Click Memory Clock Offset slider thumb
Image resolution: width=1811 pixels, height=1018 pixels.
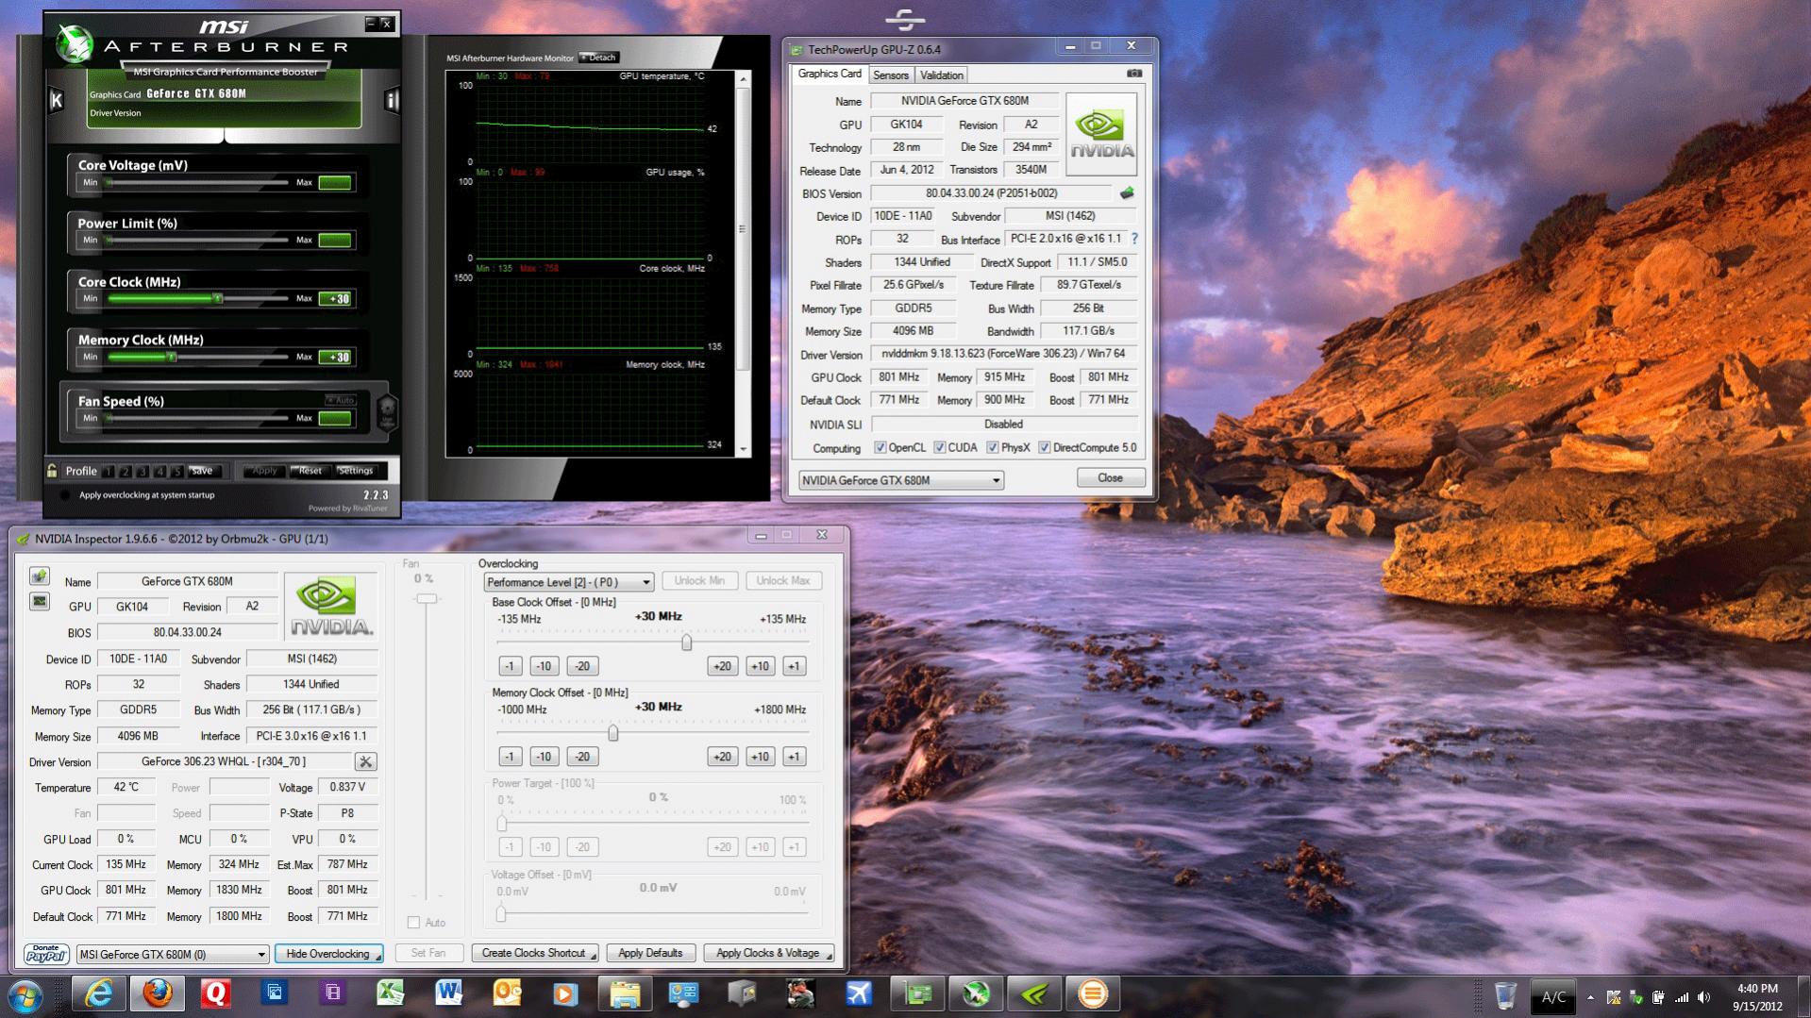613,733
